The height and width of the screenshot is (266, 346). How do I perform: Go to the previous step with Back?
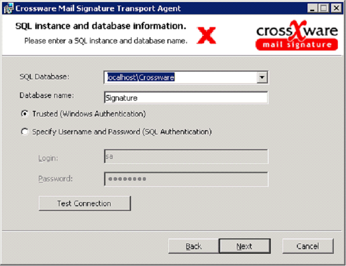[193, 246]
